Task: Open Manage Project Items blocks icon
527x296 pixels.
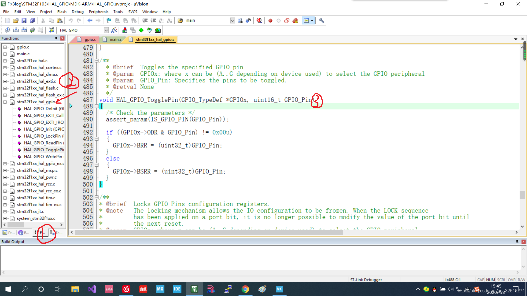Action: [125, 30]
